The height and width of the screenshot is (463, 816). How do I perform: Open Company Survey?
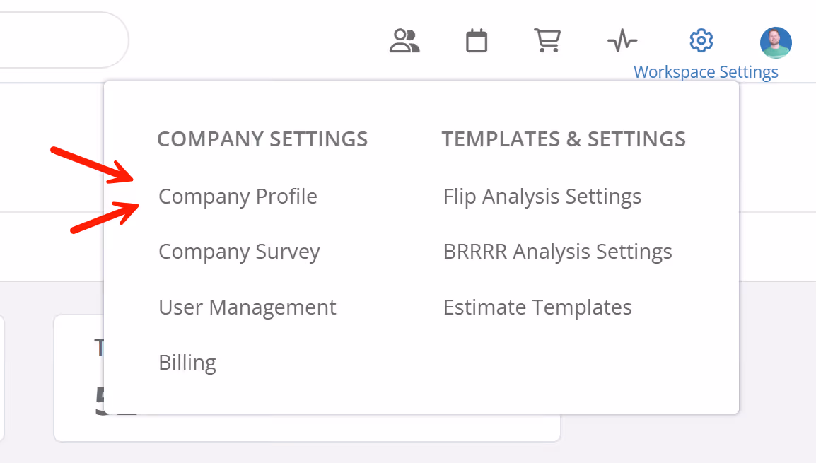[x=240, y=252]
